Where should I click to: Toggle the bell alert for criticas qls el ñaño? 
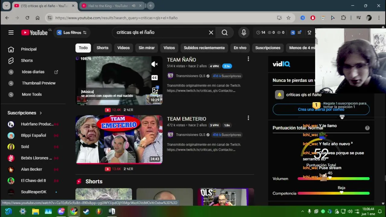point(280,95)
